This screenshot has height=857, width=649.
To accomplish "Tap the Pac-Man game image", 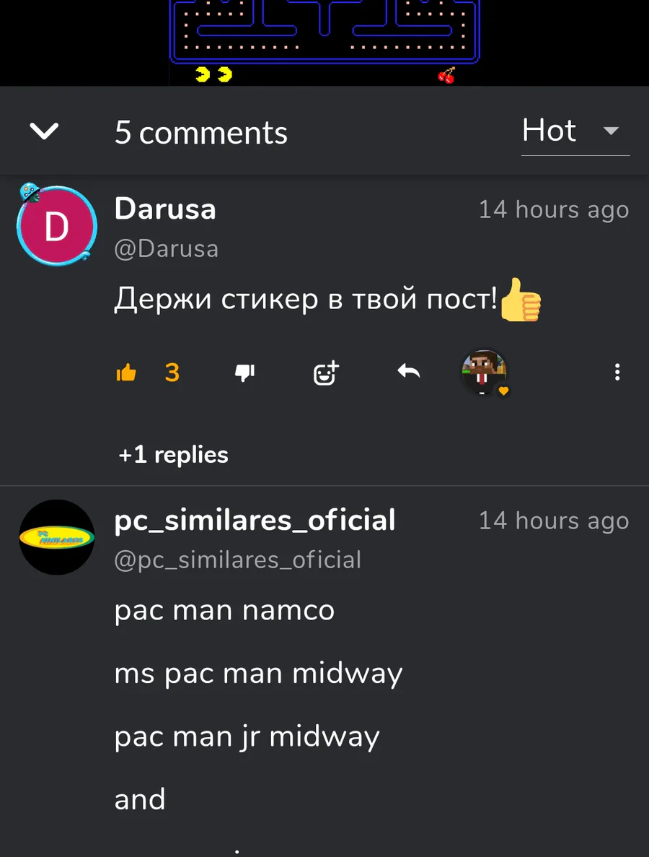I will point(324,43).
